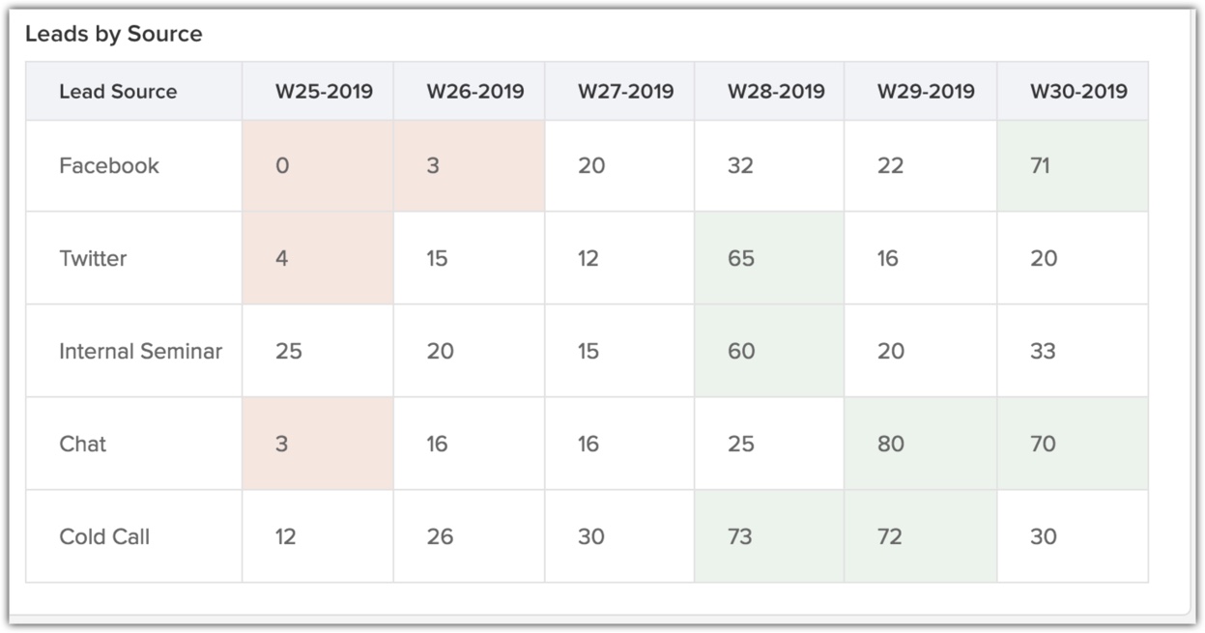
Task: Select the Internal Seminar row label
Action: [140, 351]
